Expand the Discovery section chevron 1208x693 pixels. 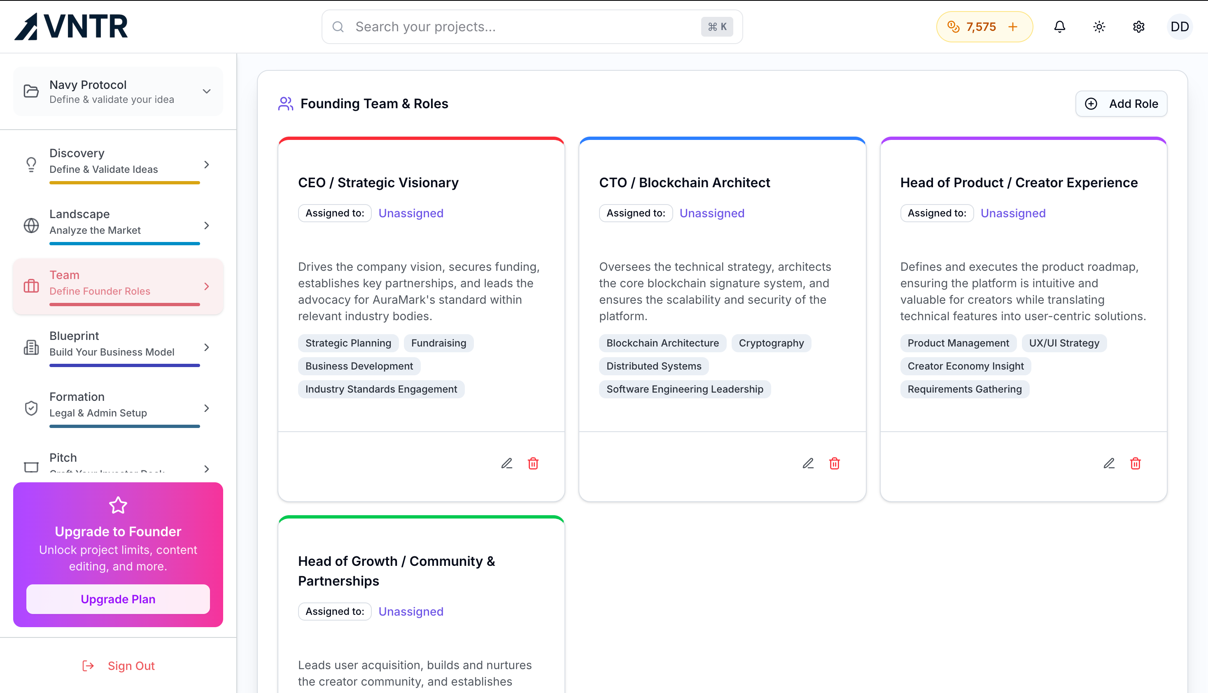(206, 165)
